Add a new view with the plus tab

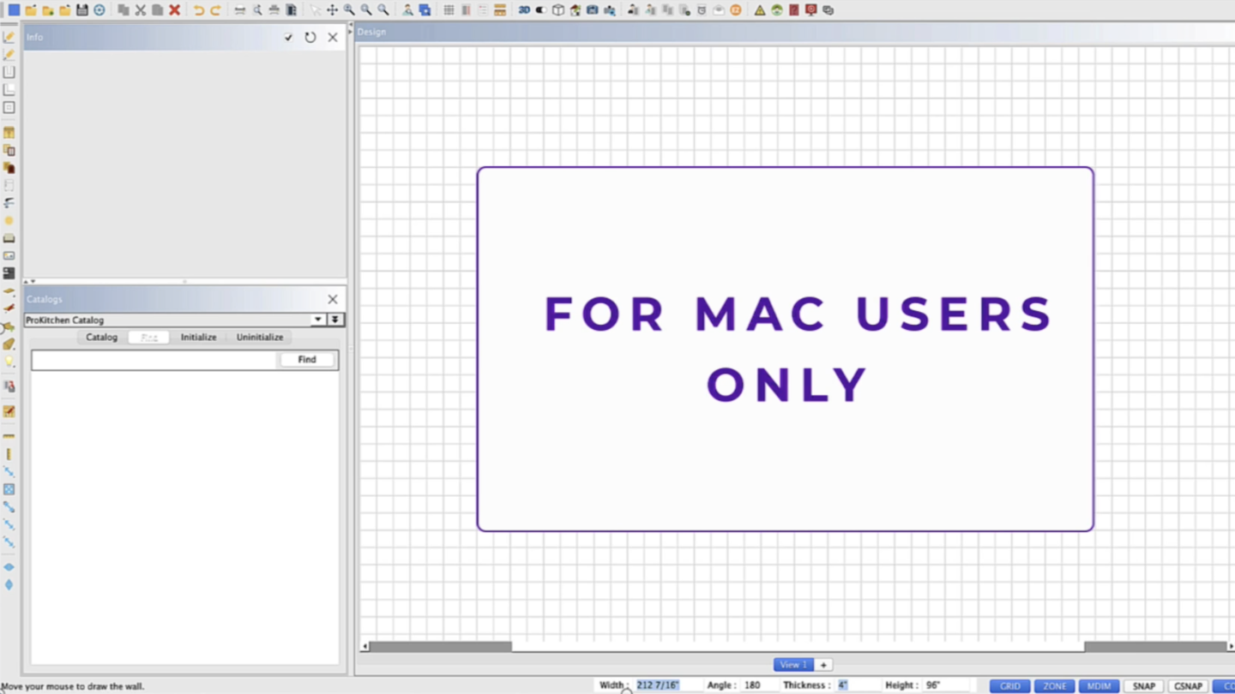point(823,665)
